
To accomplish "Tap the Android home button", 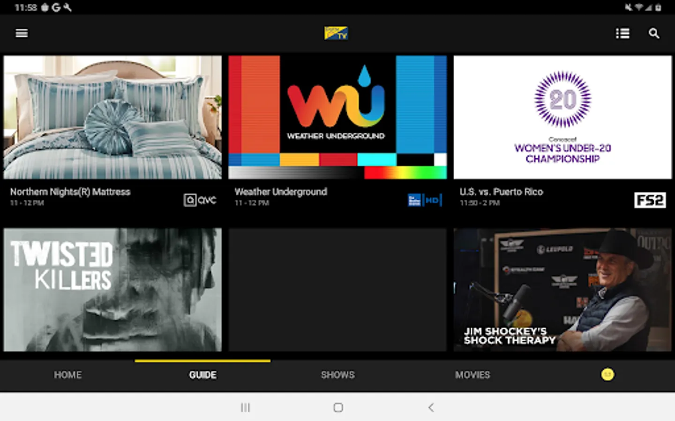I will (338, 407).
